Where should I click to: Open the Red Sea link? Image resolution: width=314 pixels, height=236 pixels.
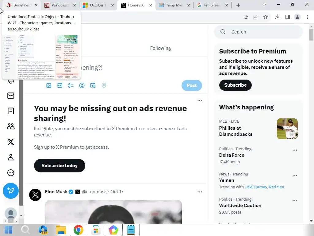click(x=276, y=187)
